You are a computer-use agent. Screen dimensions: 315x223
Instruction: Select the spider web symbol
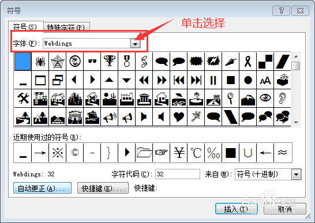(x=58, y=62)
